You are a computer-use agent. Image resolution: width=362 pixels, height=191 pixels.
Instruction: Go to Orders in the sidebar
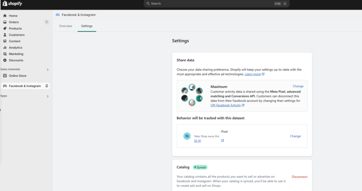(x=14, y=22)
